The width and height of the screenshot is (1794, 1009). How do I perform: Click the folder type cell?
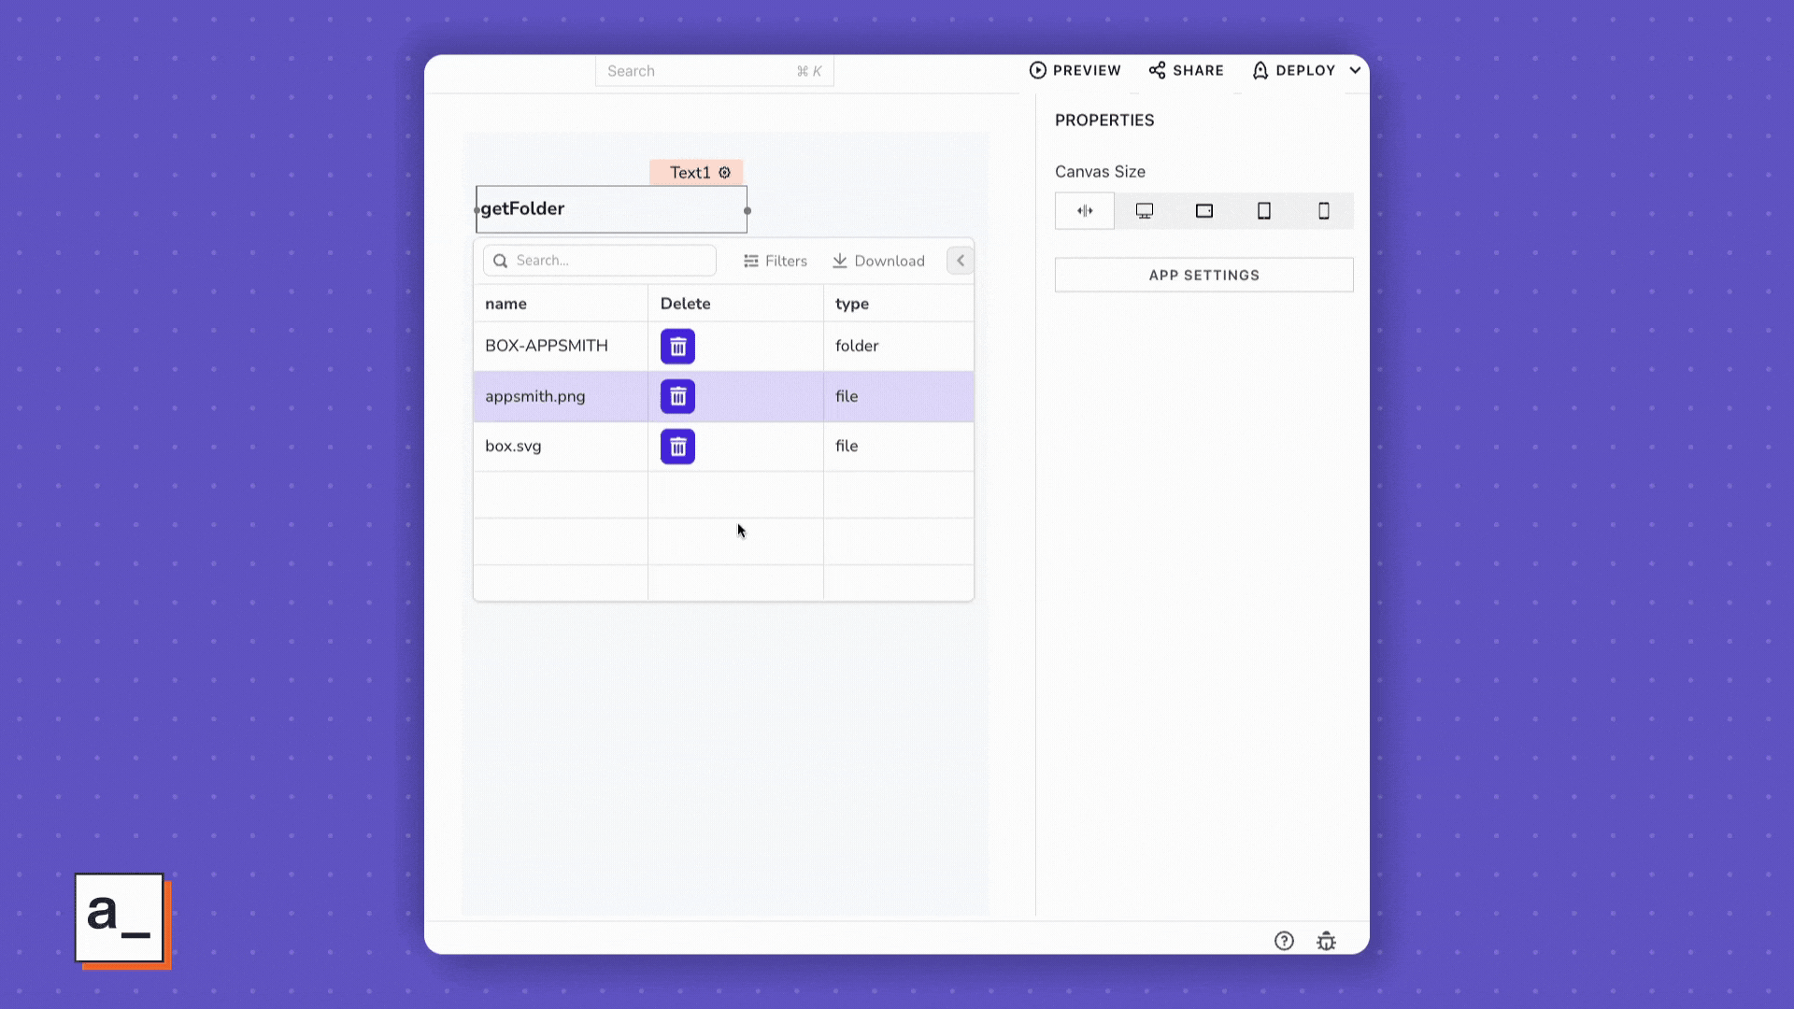click(899, 346)
